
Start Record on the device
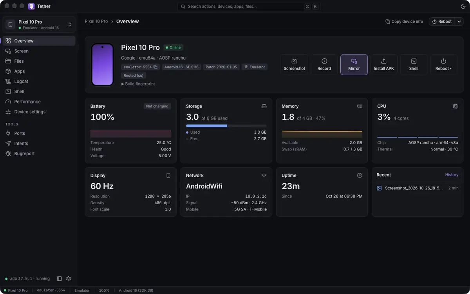[x=324, y=65]
